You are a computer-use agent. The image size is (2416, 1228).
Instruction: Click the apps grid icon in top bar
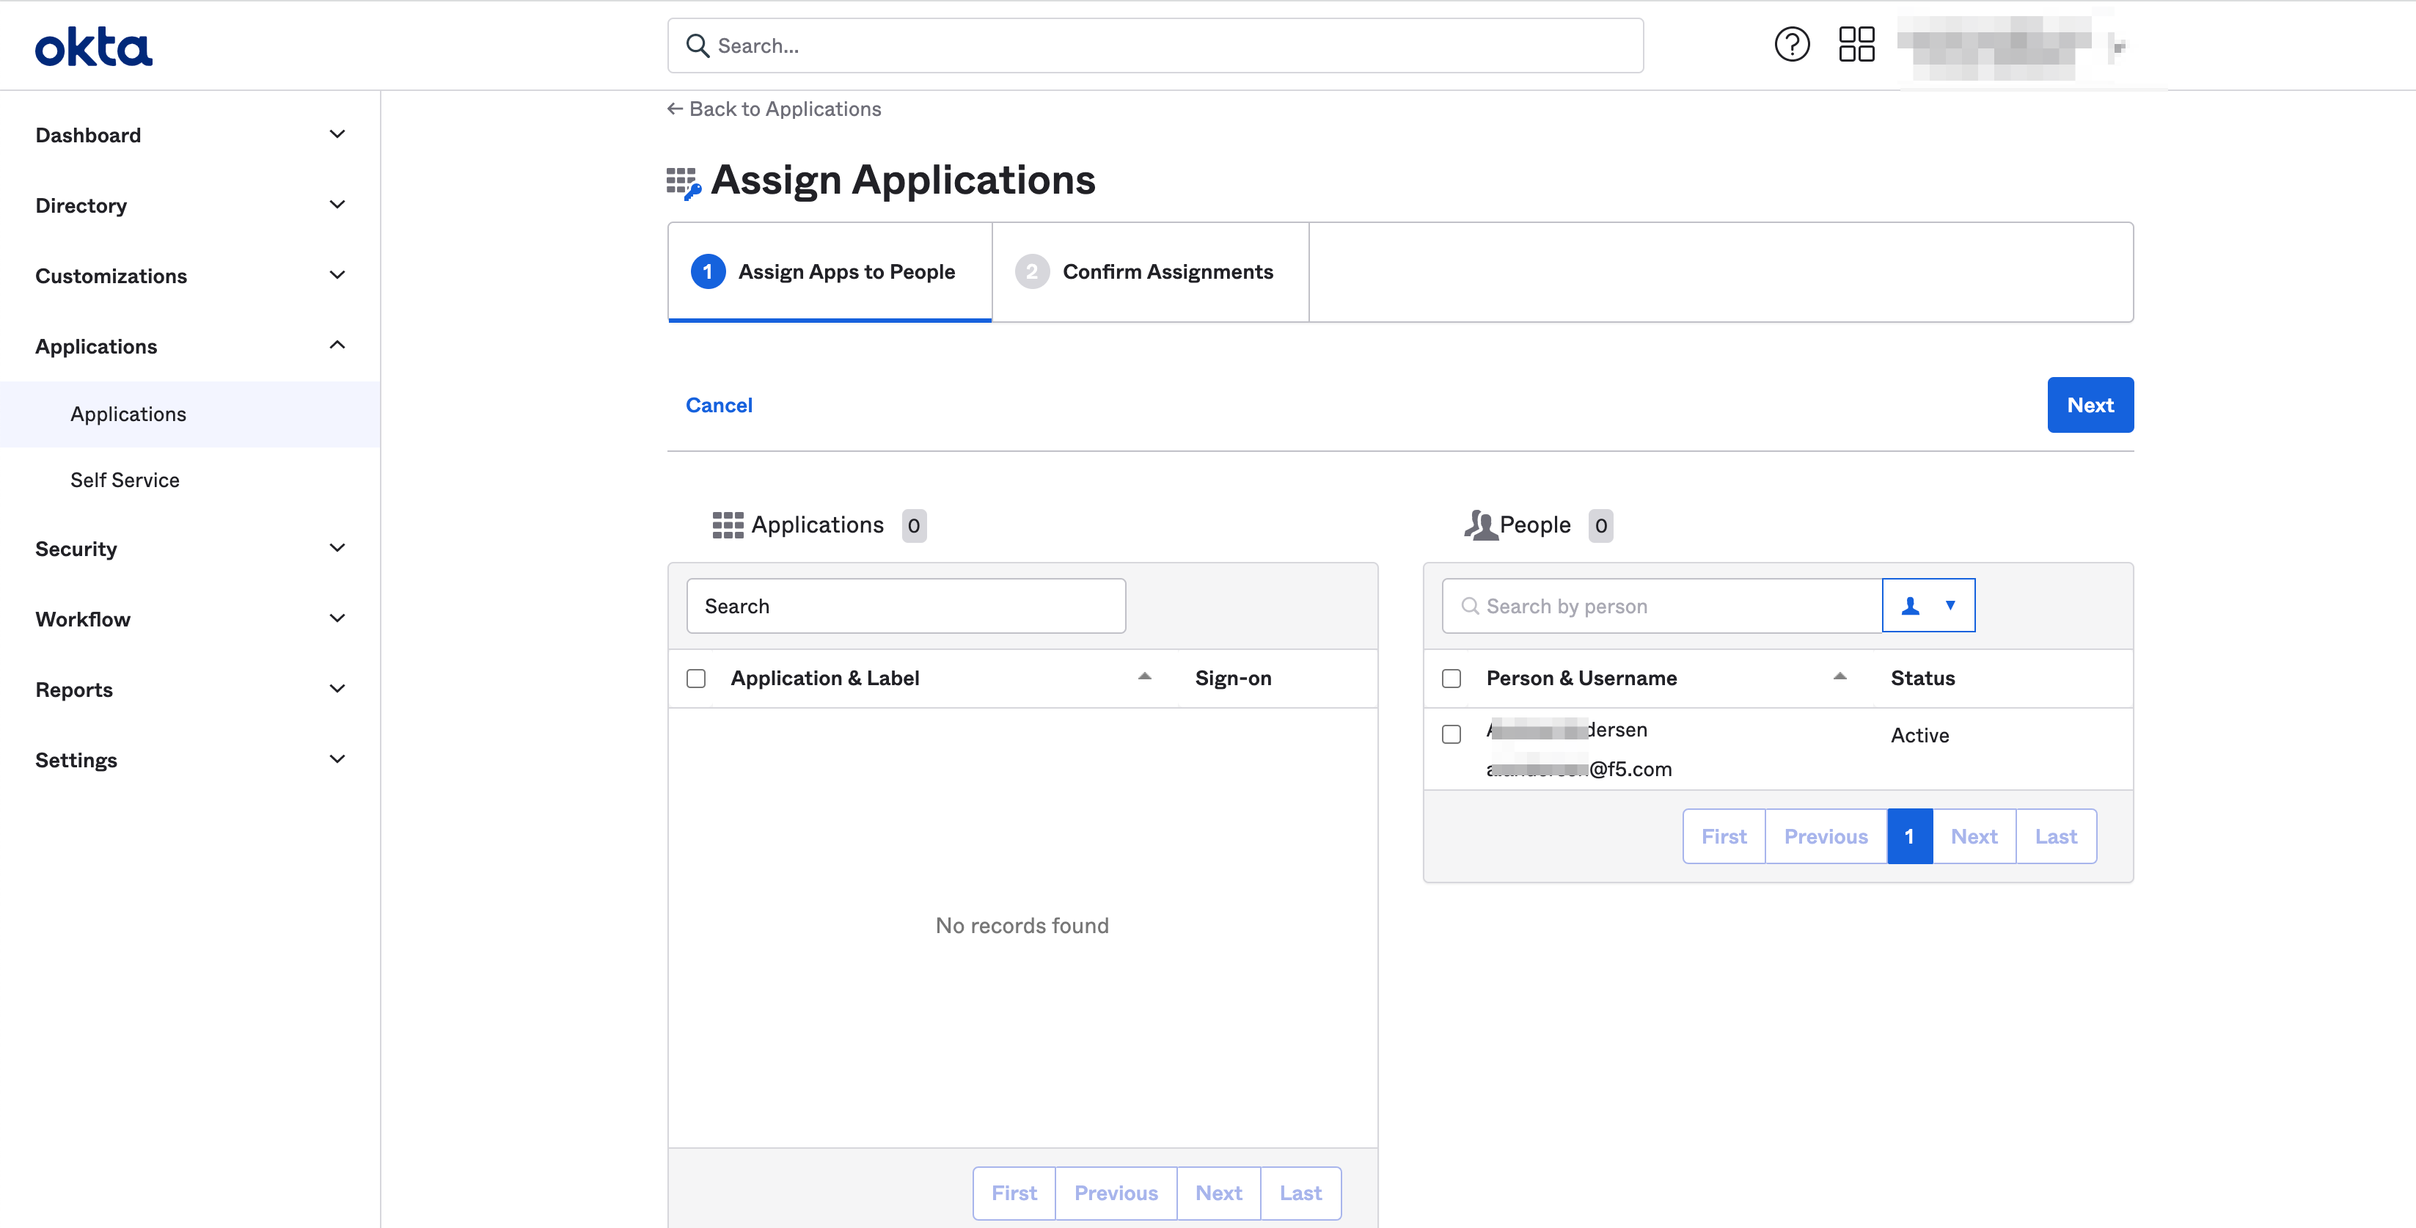coord(1856,44)
